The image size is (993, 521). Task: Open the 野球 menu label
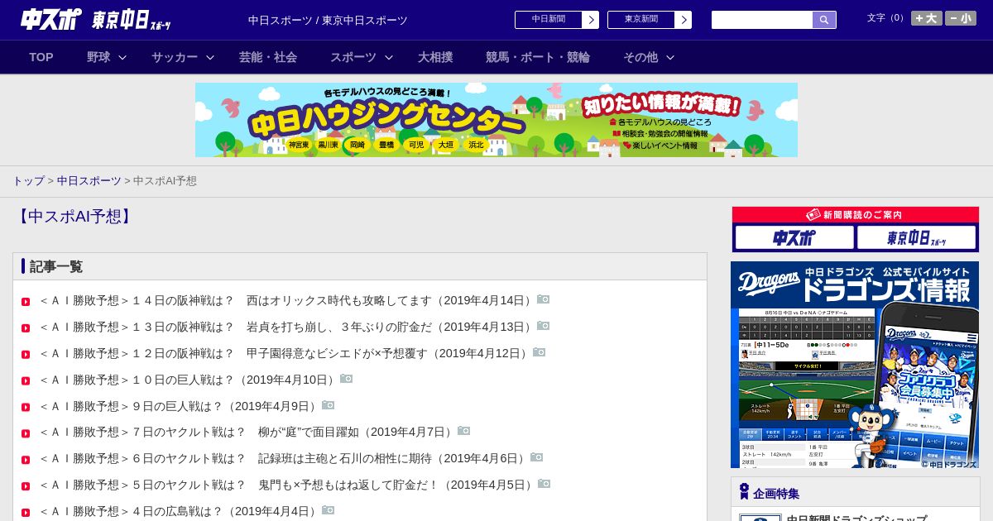pos(98,57)
